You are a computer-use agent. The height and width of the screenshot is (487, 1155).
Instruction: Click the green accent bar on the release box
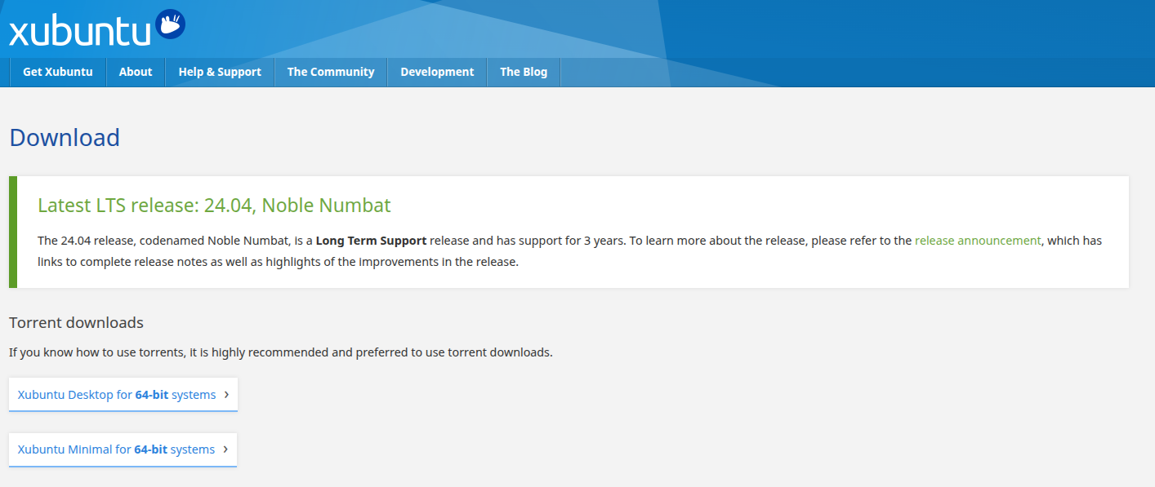(13, 232)
